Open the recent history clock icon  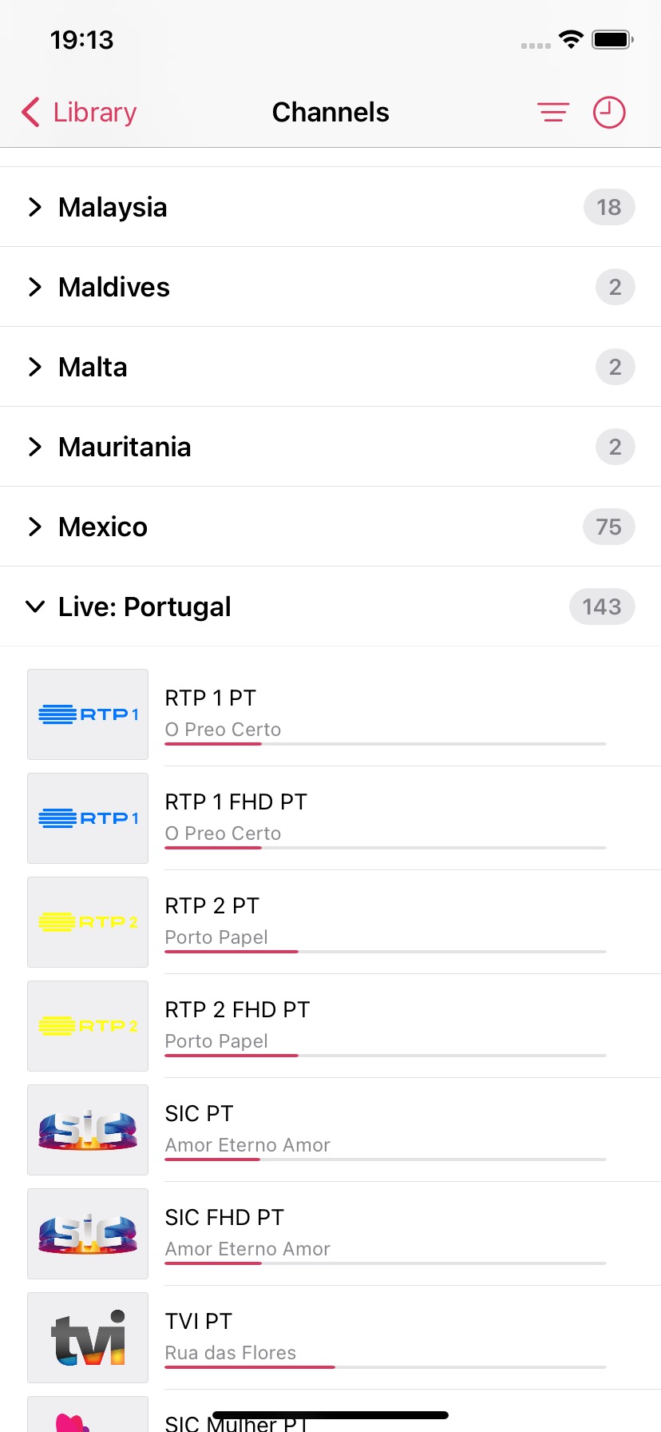pyautogui.click(x=609, y=113)
